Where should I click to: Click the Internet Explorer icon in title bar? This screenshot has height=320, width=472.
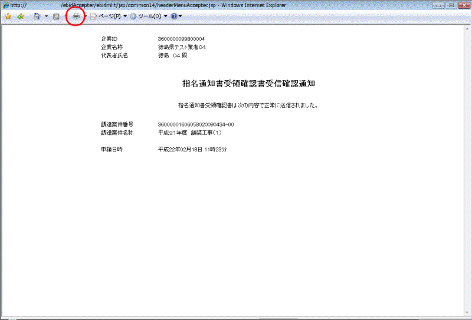point(6,5)
